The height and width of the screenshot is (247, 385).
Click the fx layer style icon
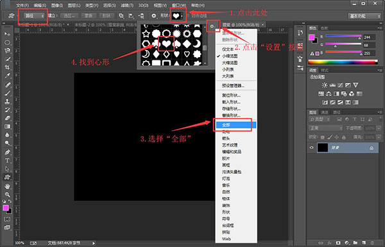[329, 243]
